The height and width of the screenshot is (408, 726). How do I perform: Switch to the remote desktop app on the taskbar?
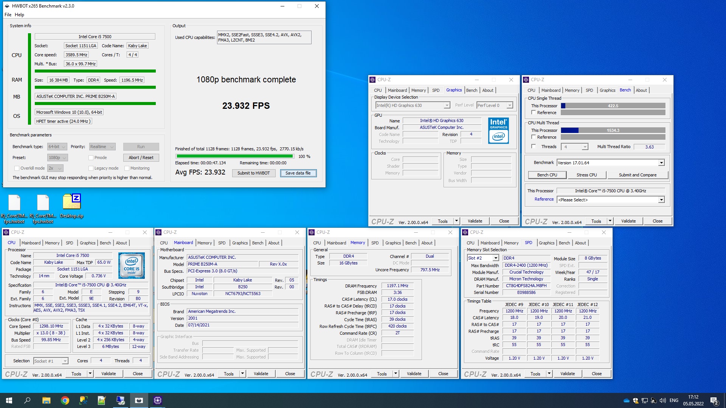[121, 400]
